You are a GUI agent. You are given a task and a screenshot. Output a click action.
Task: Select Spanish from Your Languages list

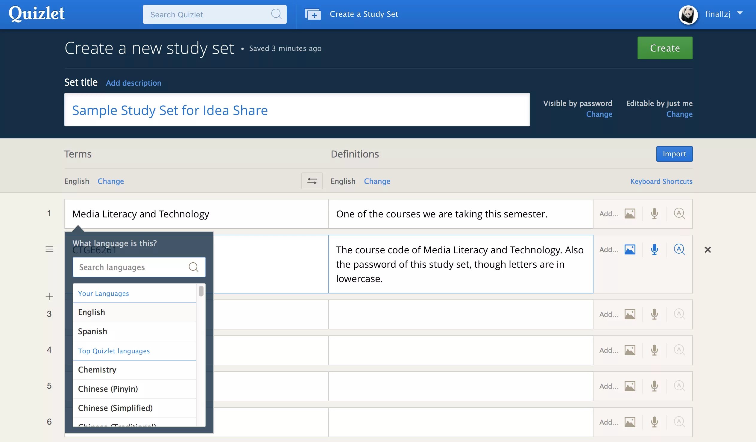92,330
